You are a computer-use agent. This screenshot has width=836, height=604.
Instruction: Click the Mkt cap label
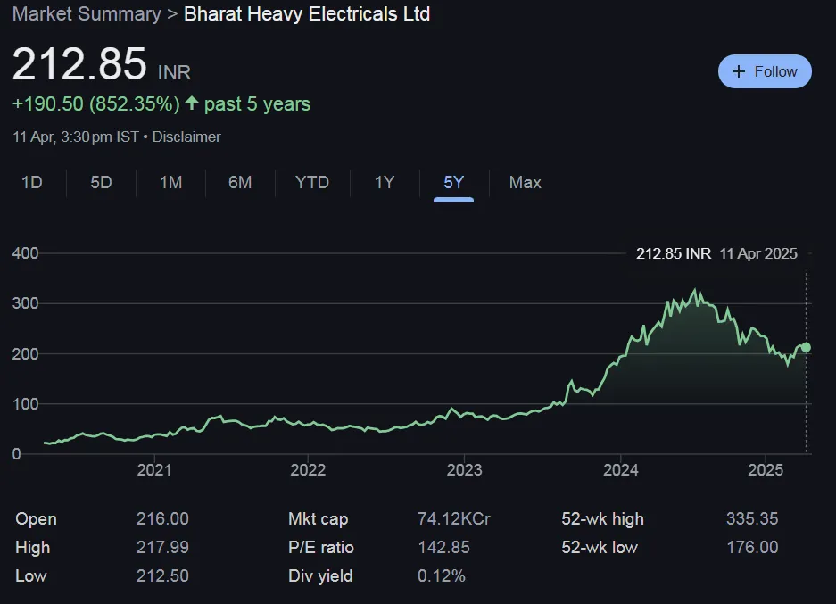319,518
